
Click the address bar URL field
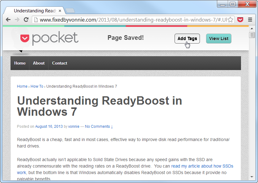133,20
